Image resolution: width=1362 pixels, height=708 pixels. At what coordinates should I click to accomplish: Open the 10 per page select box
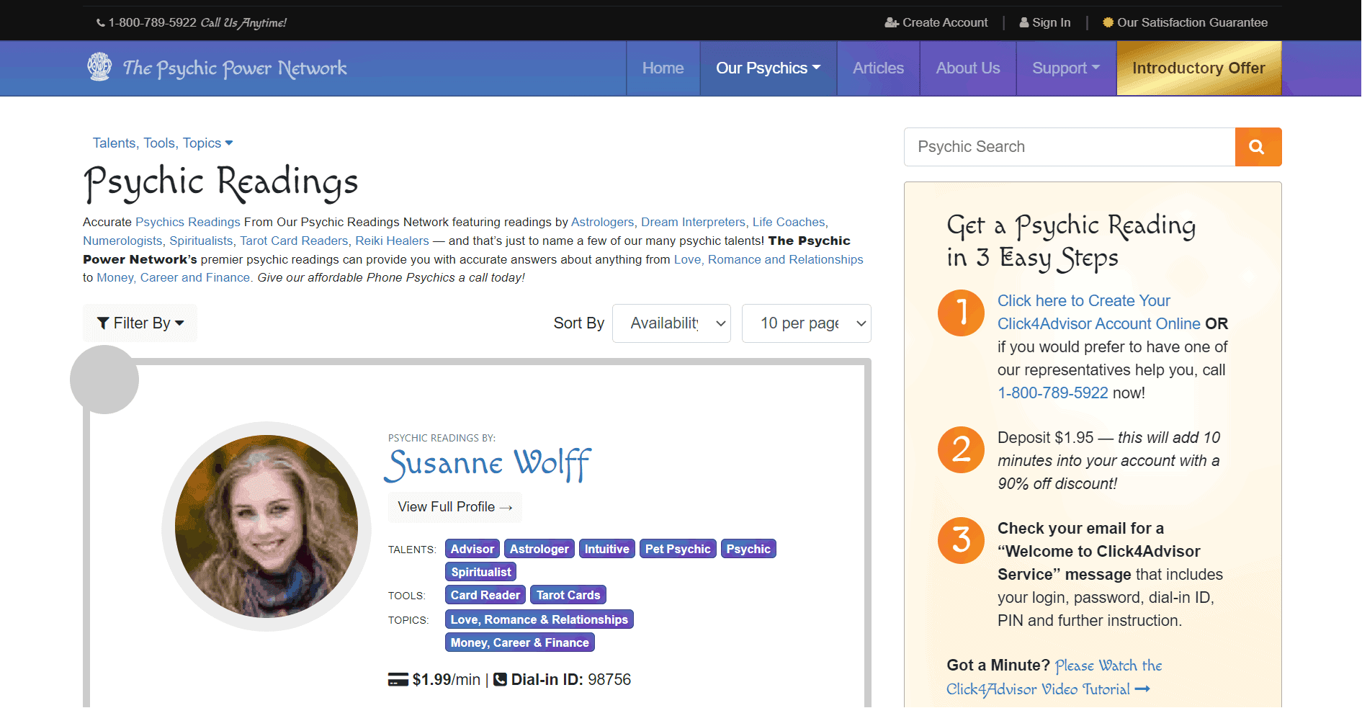point(807,323)
